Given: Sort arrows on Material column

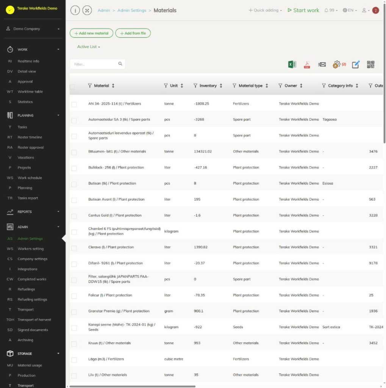Looking at the screenshot, I should coord(113,86).
